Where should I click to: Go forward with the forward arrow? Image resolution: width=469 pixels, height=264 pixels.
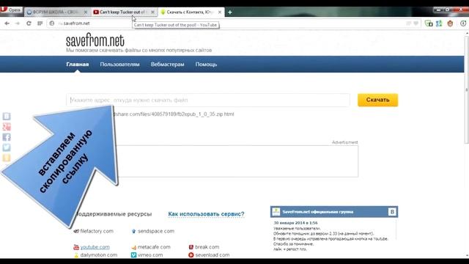(18, 23)
